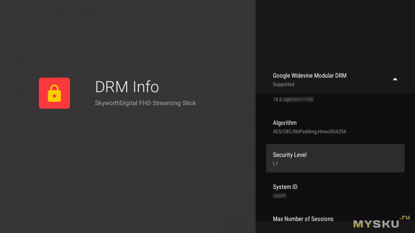The image size is (415, 233).
Task: Select the Max Number of Sessions item
Action: coord(303,219)
